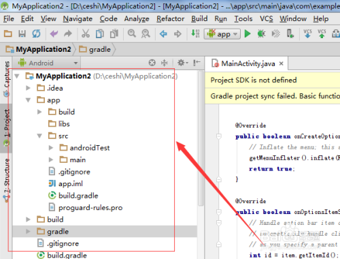Click the Undo arrow icon
This screenshot has width=340, height=259.
click(54, 34)
